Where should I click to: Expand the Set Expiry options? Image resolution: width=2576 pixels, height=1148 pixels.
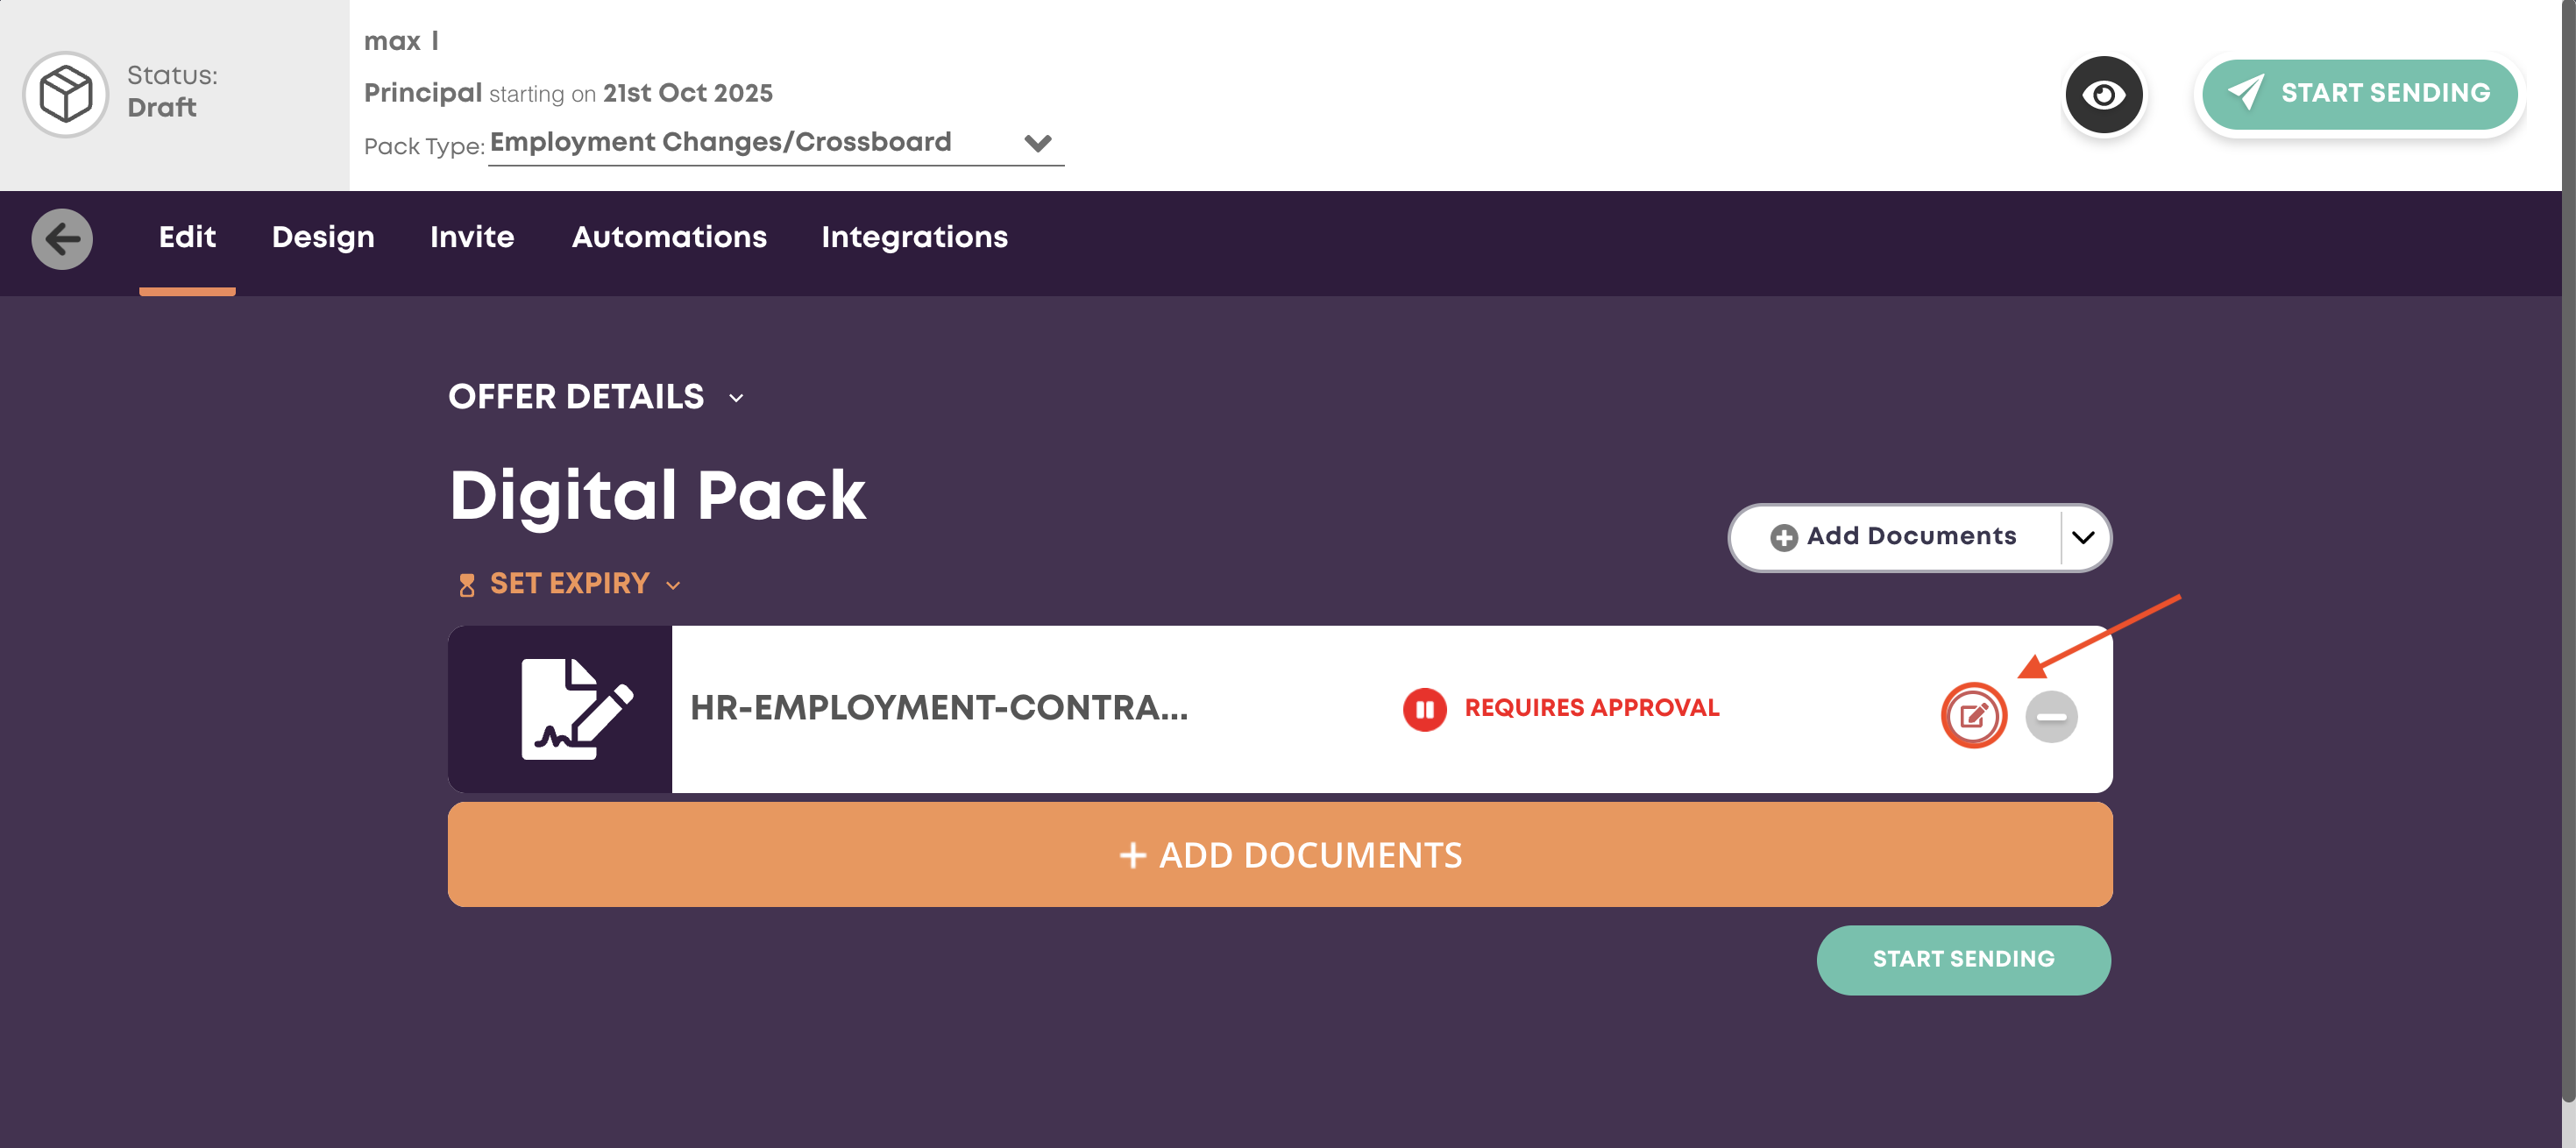[x=673, y=585]
